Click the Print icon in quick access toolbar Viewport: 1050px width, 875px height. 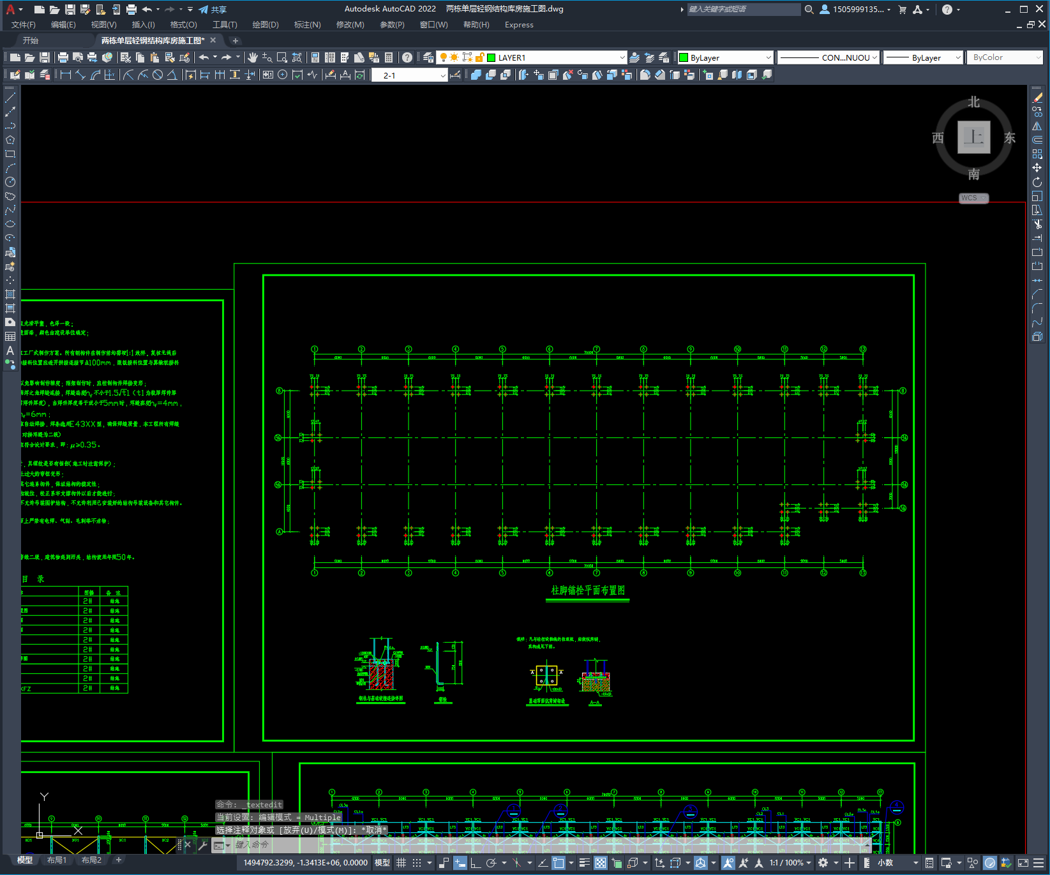coord(131,10)
